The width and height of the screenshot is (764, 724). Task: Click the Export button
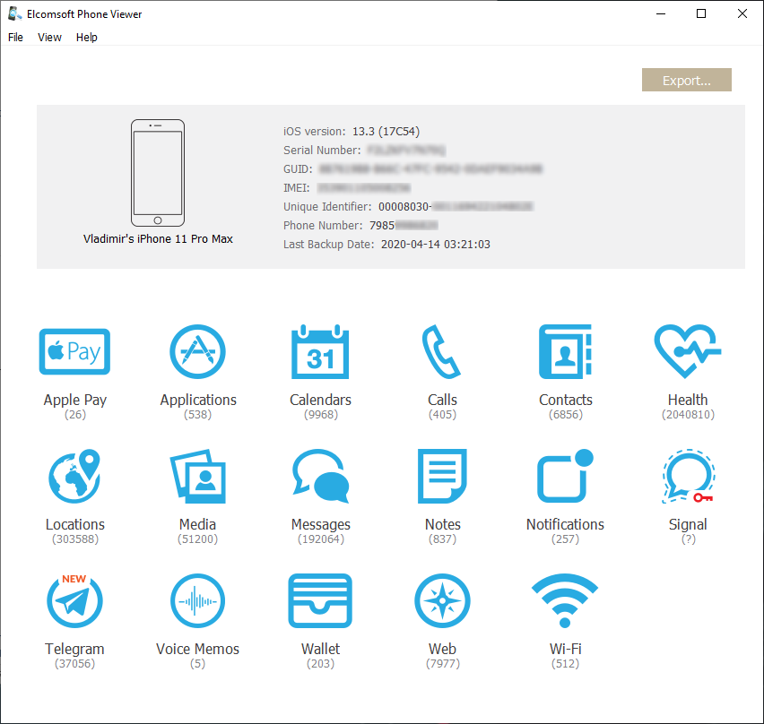pos(686,80)
